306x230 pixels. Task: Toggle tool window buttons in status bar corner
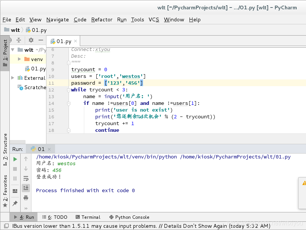6,226
